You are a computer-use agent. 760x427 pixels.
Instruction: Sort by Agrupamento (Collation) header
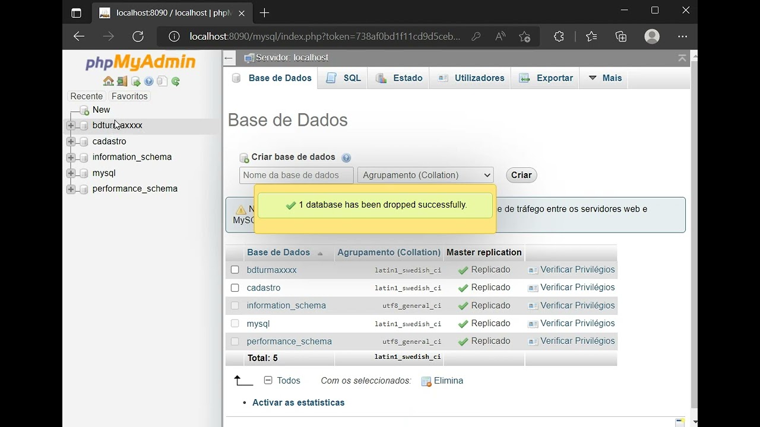tap(389, 253)
